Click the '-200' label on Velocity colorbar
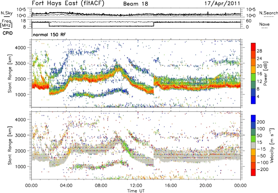 (x=263, y=169)
